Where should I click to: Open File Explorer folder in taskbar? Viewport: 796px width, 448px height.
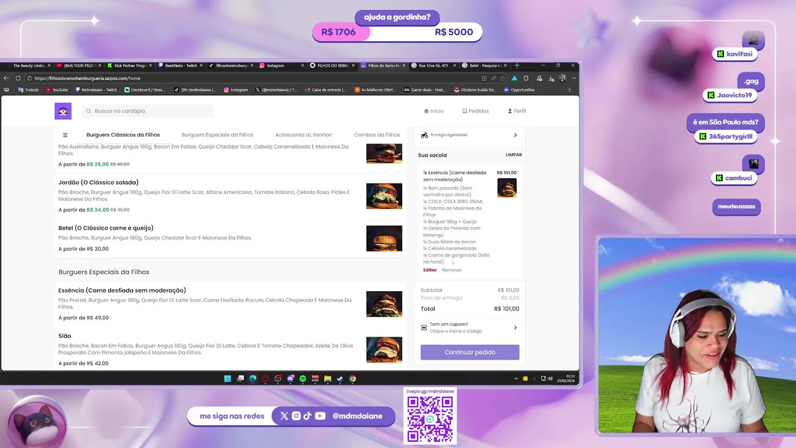point(328,378)
